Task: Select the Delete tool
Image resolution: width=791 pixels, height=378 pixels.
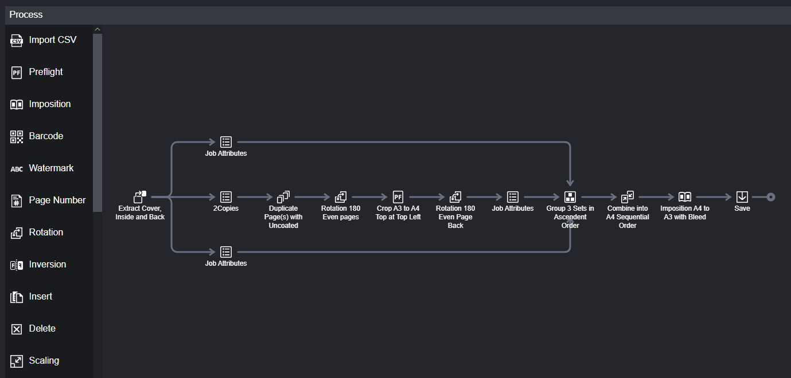Action: (x=42, y=328)
